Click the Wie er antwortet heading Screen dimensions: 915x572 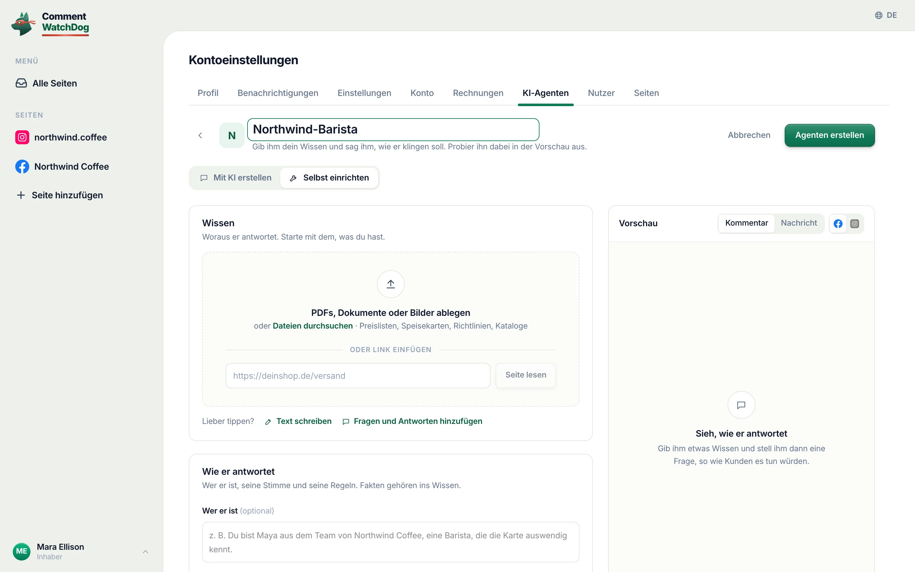coord(238,471)
